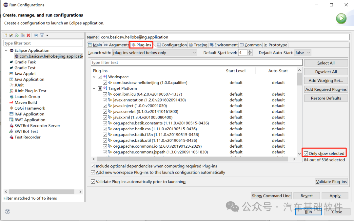Click the green Run icon at top right

coord(341,18)
